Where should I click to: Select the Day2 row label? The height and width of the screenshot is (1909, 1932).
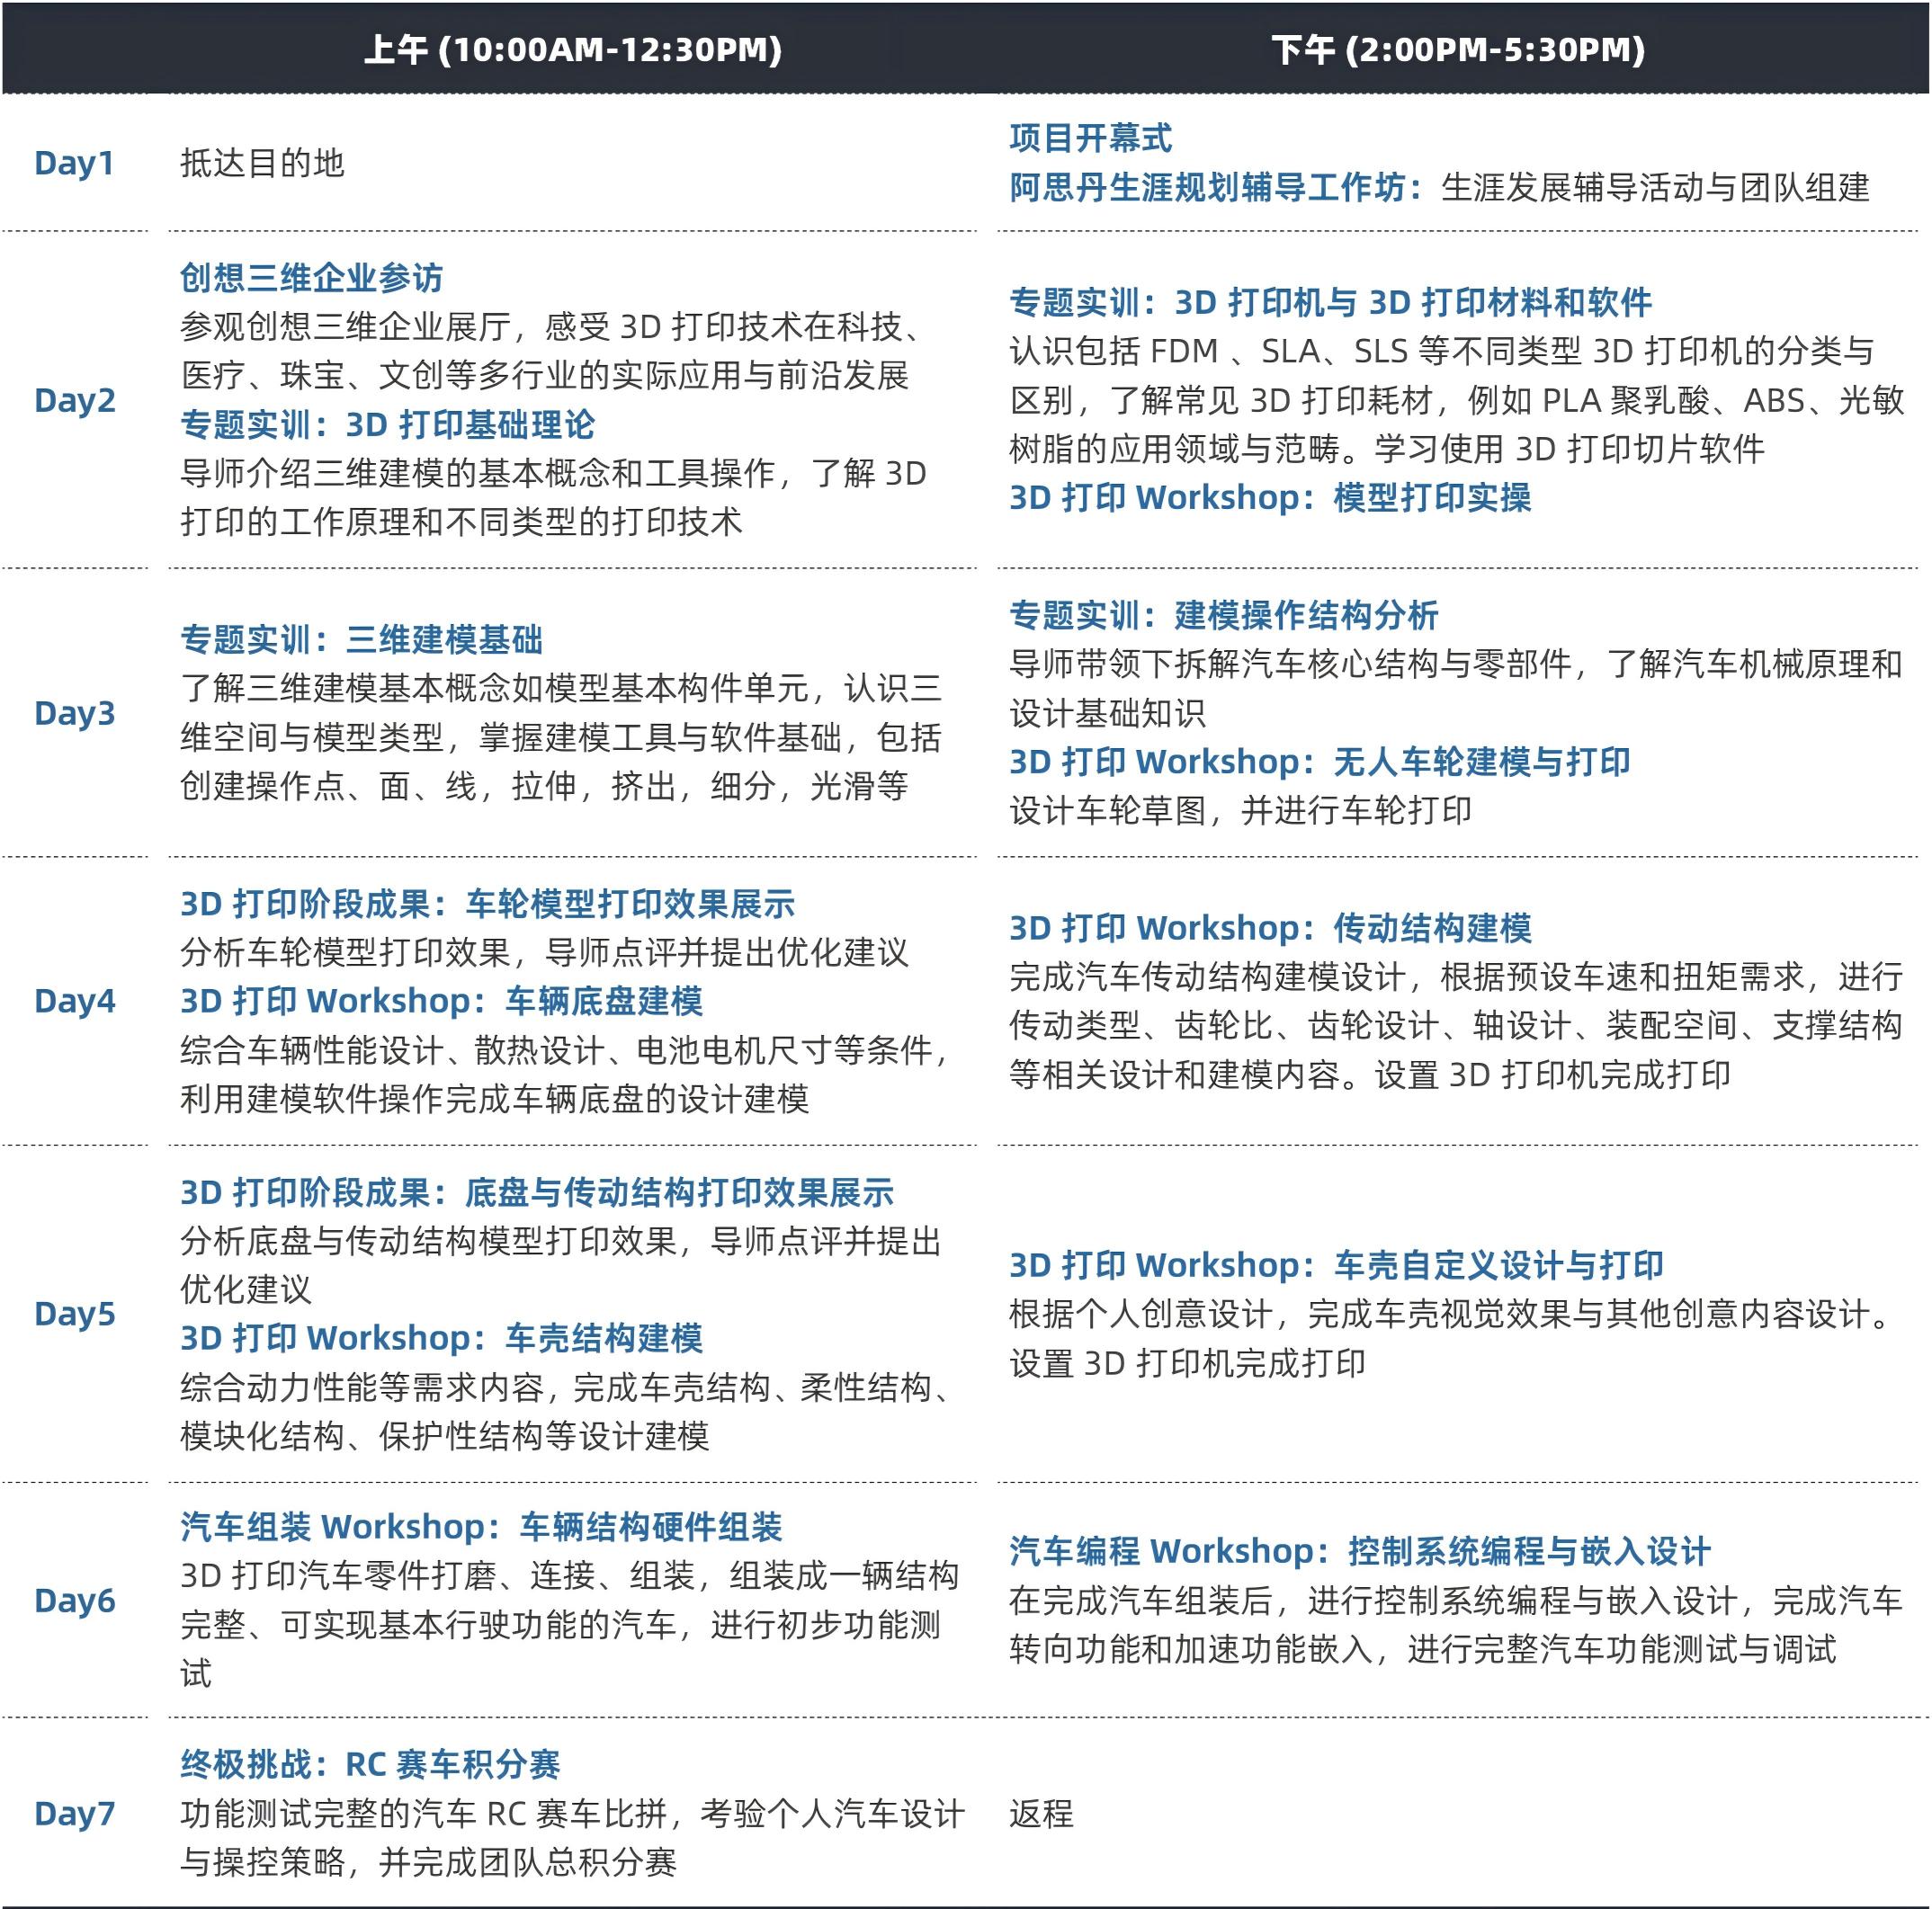[75, 400]
